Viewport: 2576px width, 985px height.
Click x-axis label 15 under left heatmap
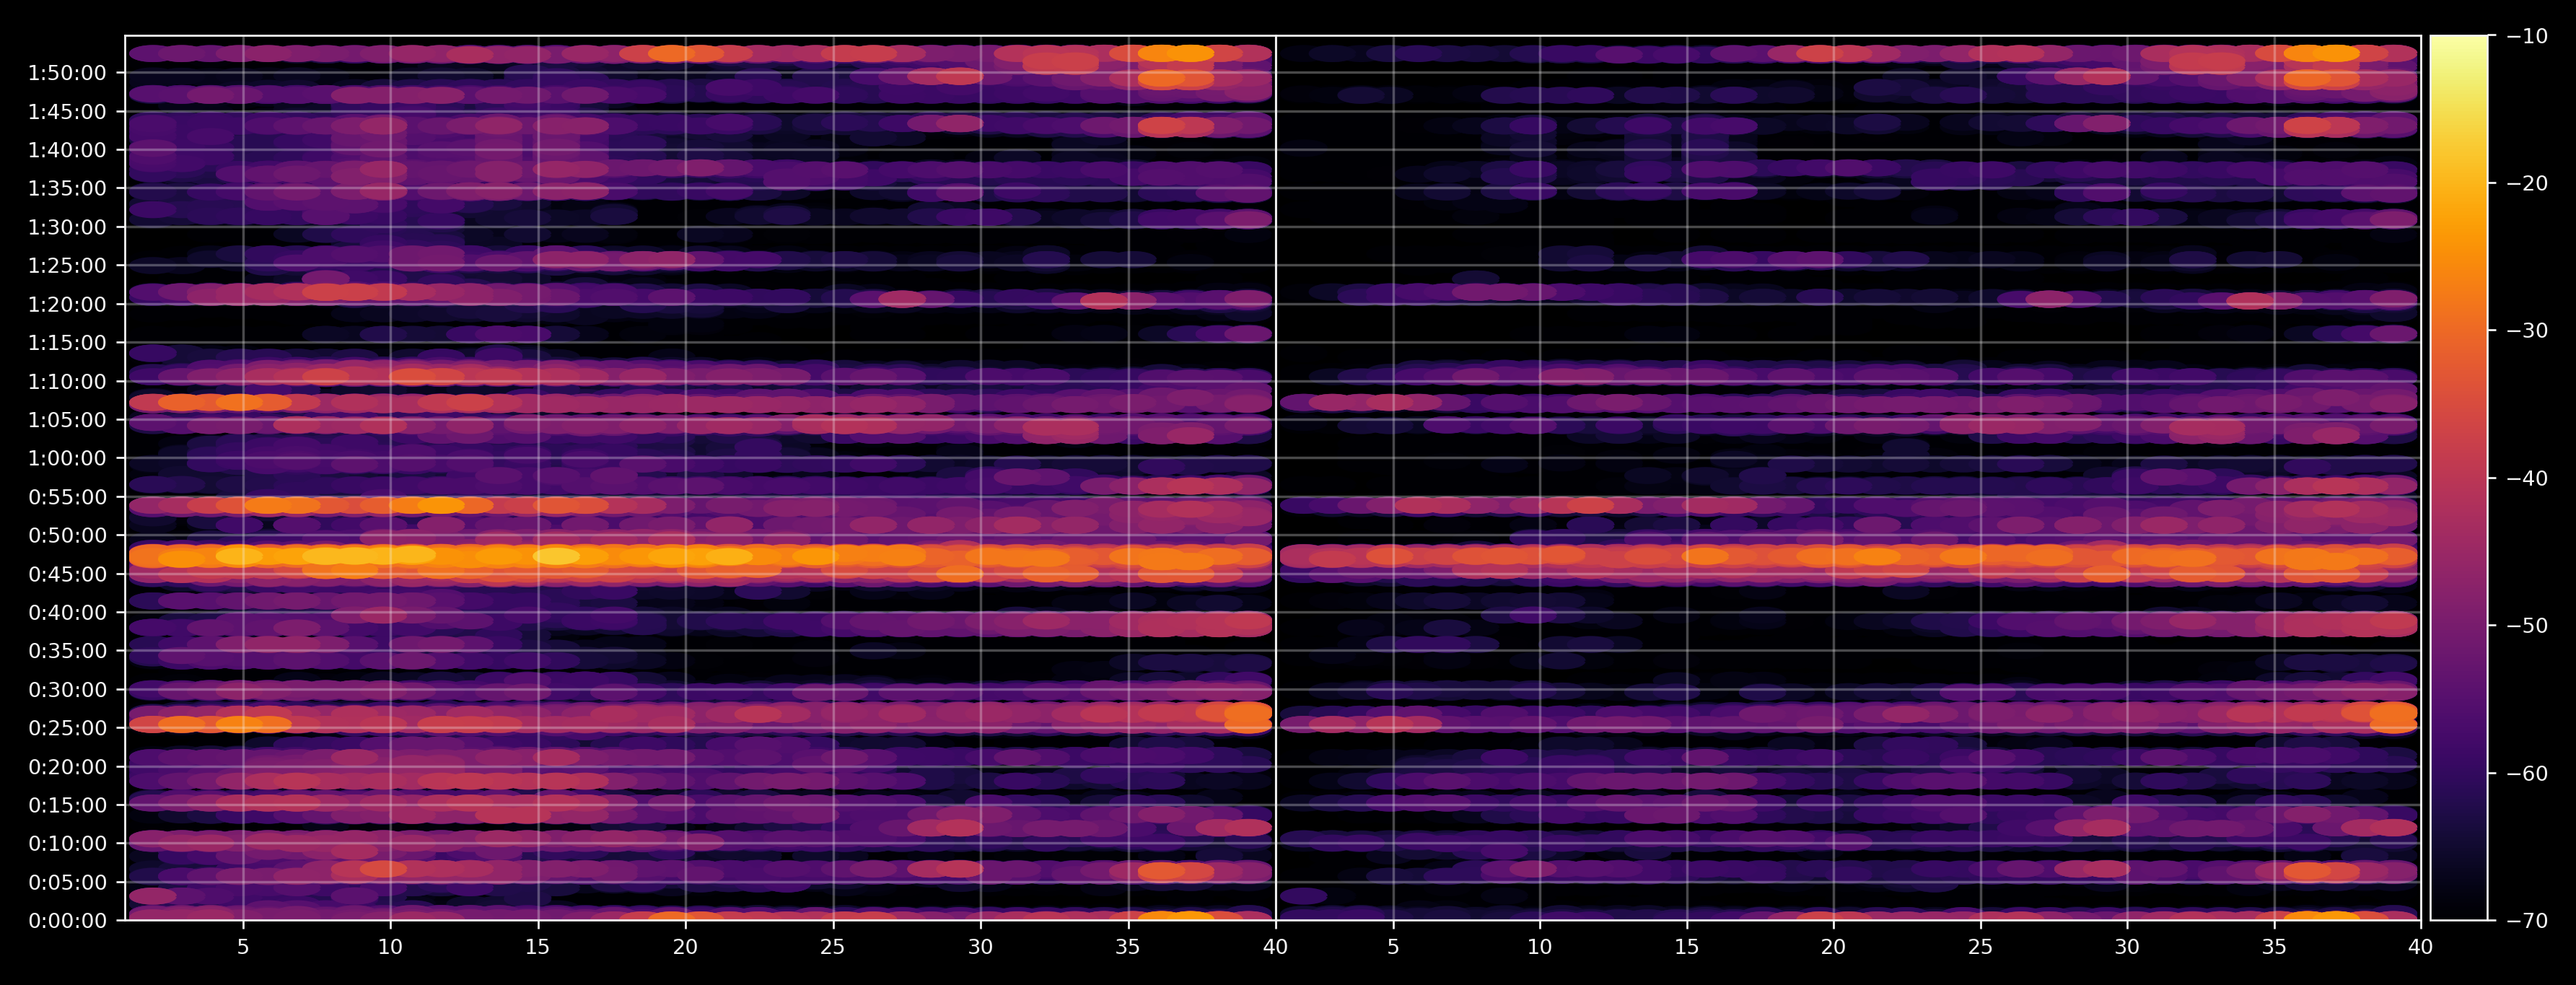pyautogui.click(x=538, y=947)
